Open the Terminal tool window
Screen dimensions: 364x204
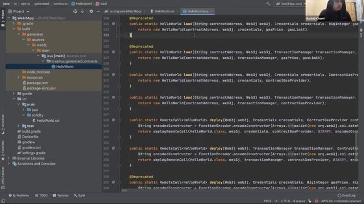coord(61,195)
